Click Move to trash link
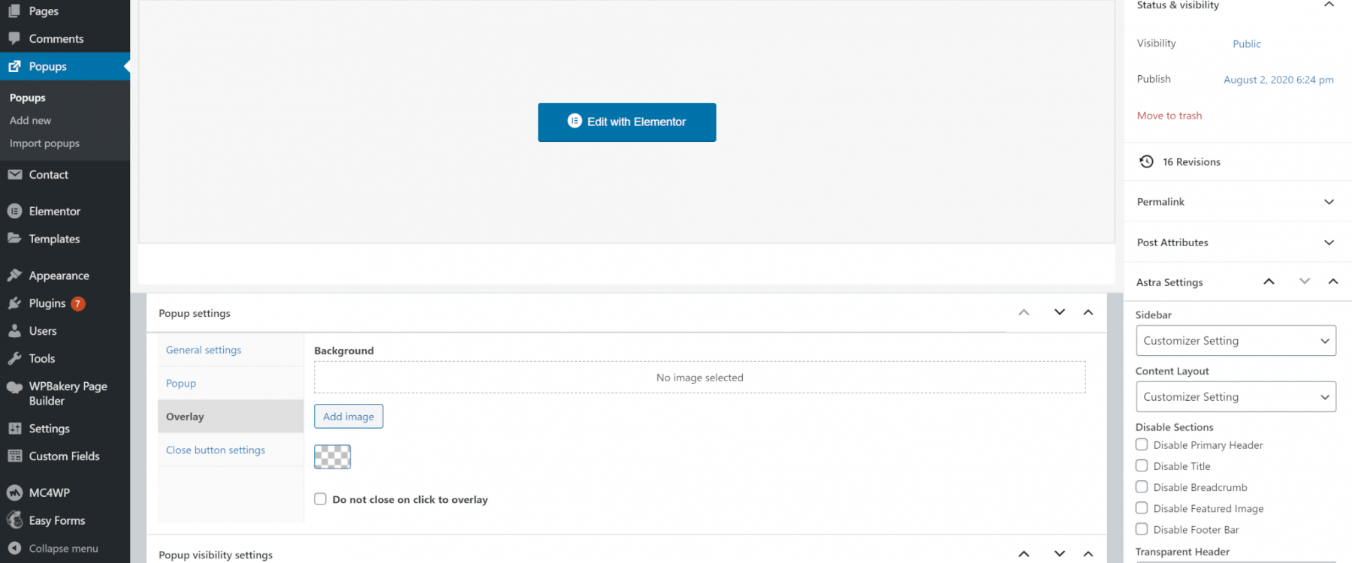 [1169, 116]
